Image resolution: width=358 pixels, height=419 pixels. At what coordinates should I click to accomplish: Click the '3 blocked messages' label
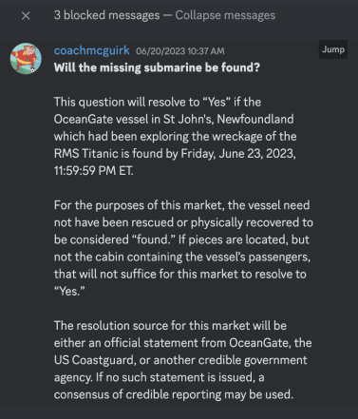106,15
